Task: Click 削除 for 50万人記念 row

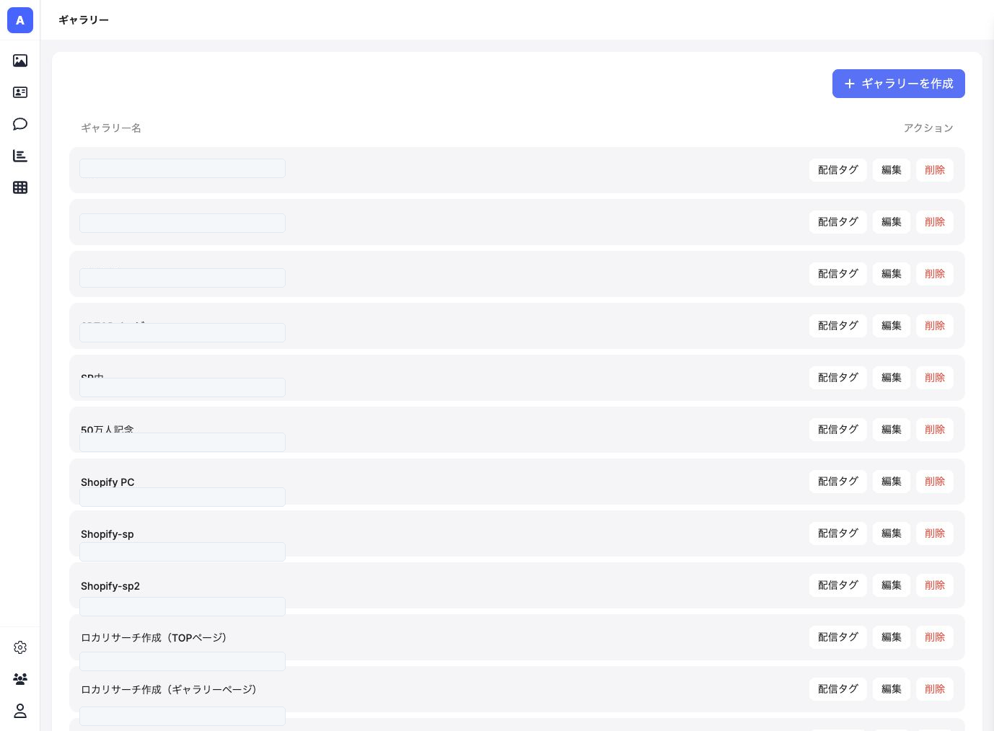Action: (935, 430)
